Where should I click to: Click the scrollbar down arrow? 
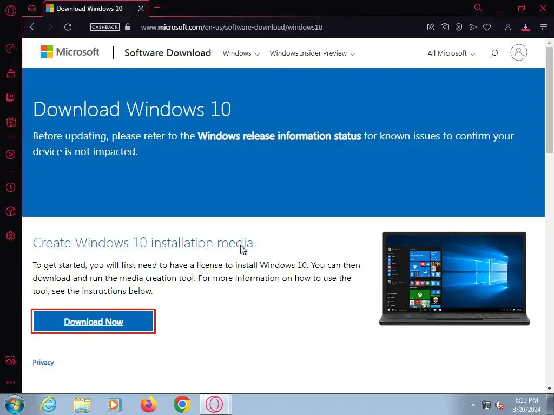coord(550,389)
